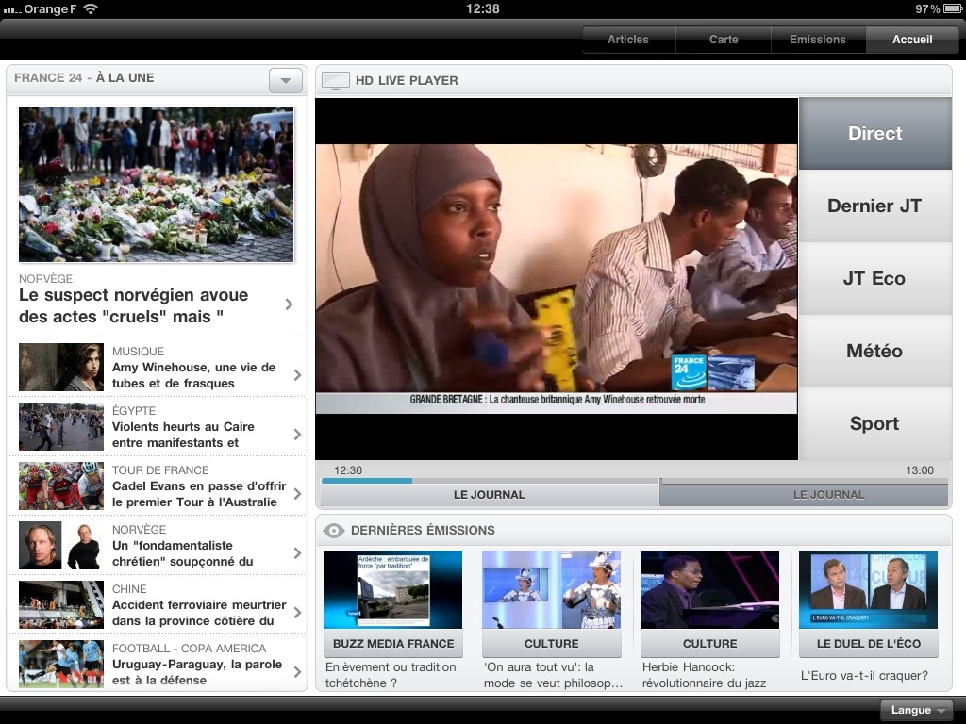
Task: Choose the JT Eco channel
Action: click(874, 279)
